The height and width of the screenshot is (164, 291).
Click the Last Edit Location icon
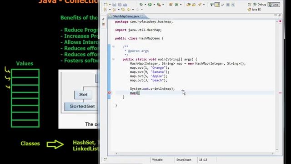(x=123, y=10)
